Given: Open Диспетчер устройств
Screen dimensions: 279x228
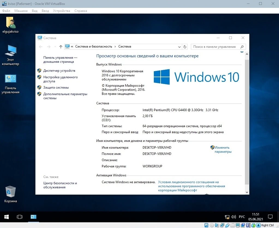Looking at the screenshot, I should click(x=59, y=71).
